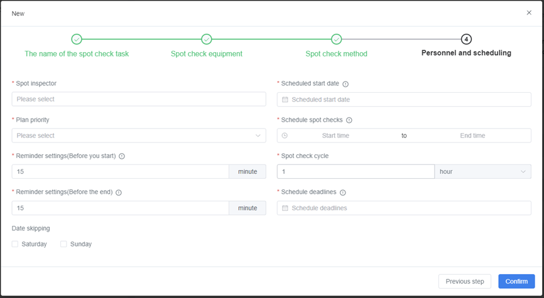Click info icon beside Schedule spot checks
544x298 pixels.
349,120
